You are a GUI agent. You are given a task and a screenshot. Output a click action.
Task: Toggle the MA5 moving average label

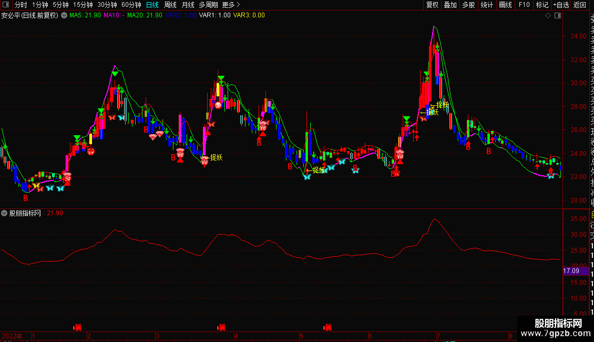click(85, 15)
